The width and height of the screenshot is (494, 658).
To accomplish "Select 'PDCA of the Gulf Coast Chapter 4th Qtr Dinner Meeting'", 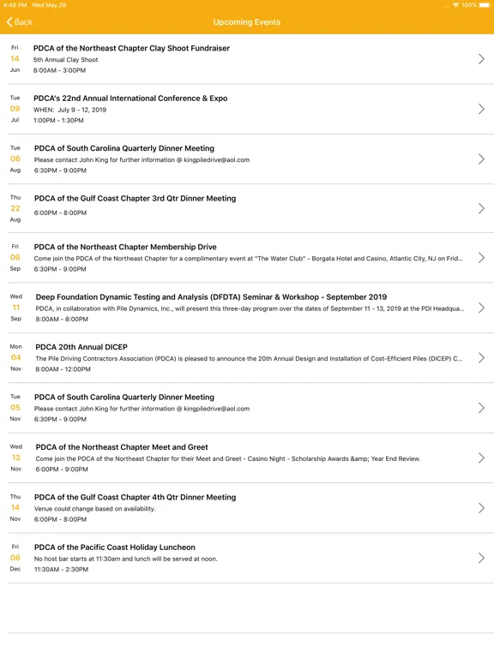I will click(x=135, y=497).
